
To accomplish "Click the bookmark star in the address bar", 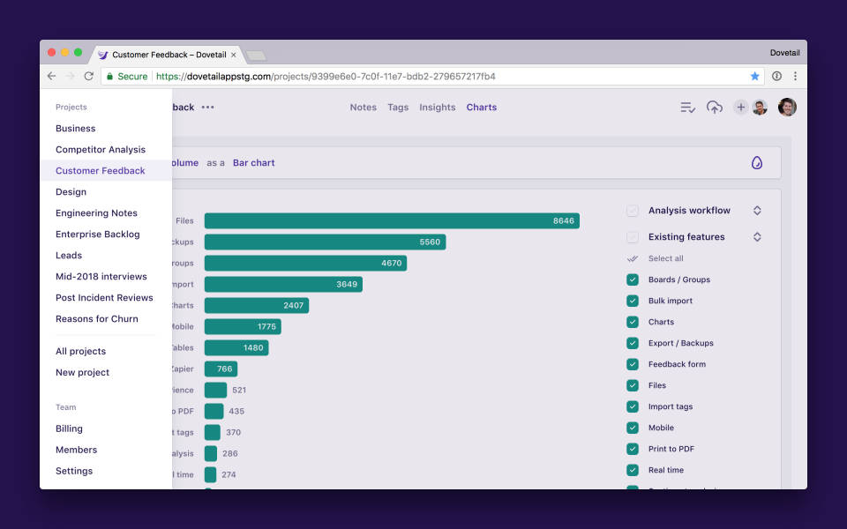I will coord(754,77).
